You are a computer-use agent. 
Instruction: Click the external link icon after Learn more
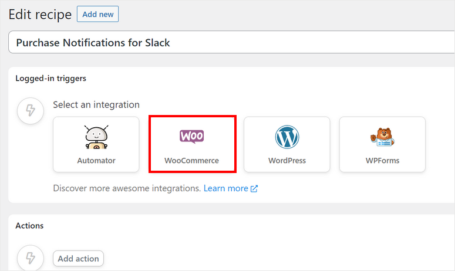pos(254,189)
